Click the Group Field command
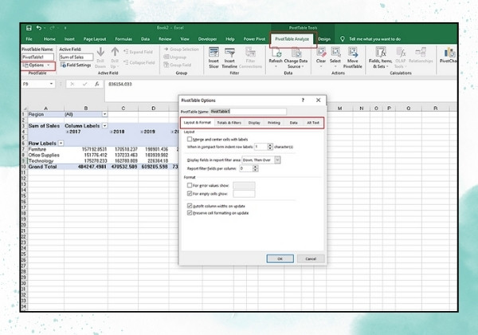The image size is (478, 335). 178,65
